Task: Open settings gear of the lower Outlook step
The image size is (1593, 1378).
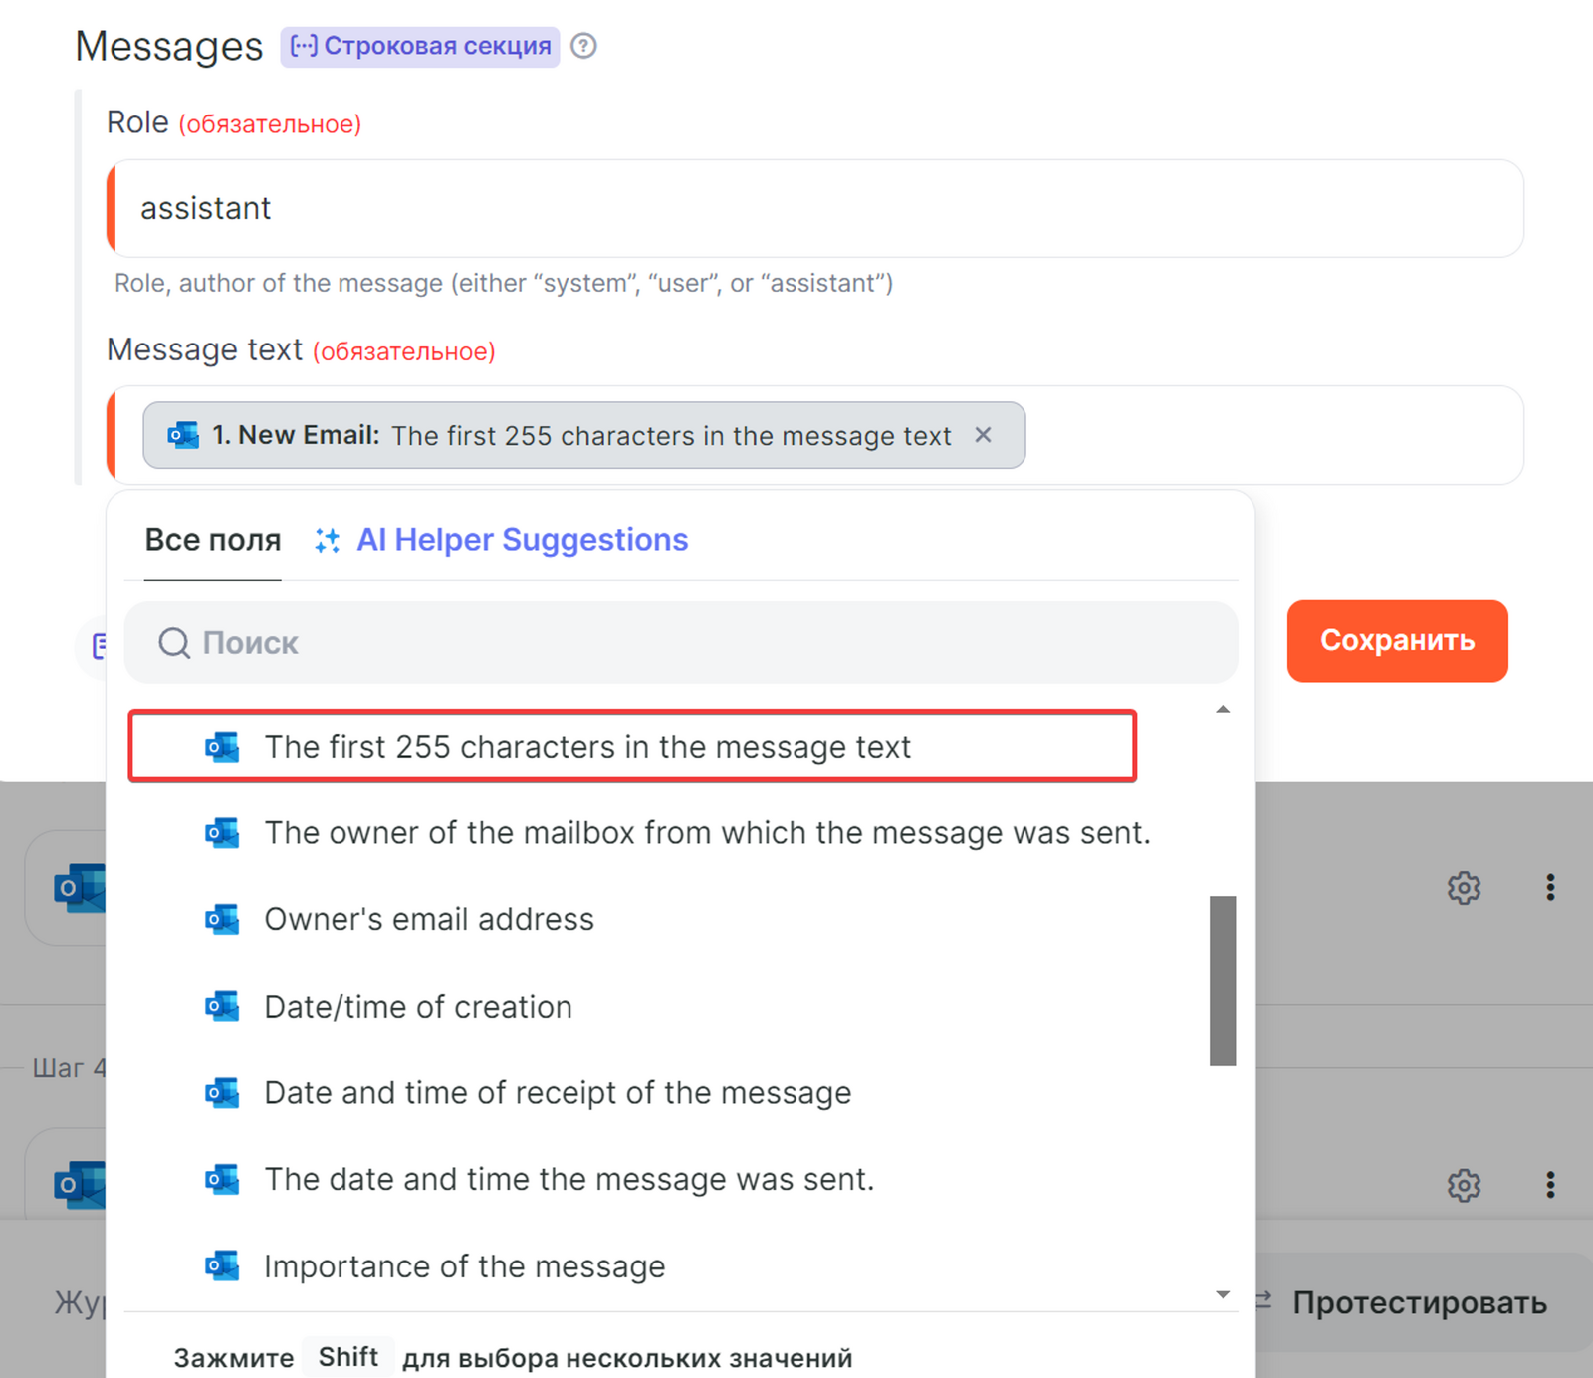Action: [x=1464, y=1185]
